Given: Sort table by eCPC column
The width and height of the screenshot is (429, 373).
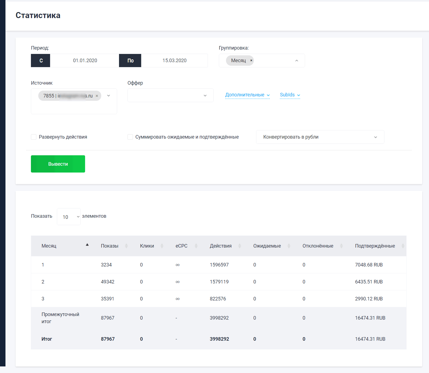Looking at the screenshot, I should click(x=196, y=246).
